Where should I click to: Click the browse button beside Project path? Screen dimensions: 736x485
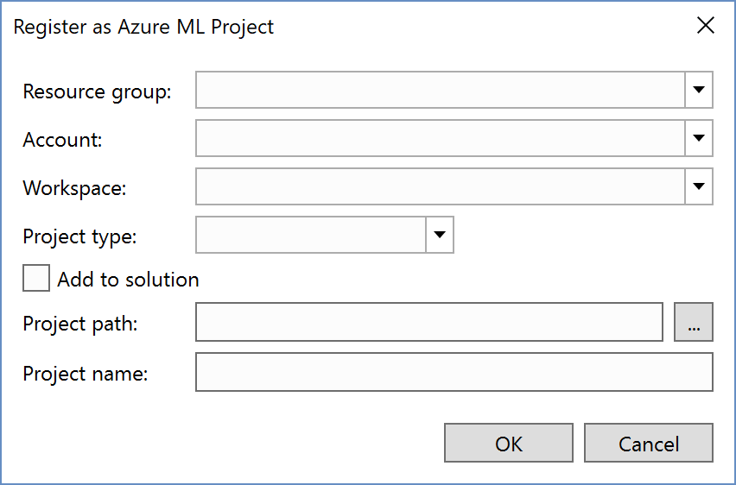point(694,323)
